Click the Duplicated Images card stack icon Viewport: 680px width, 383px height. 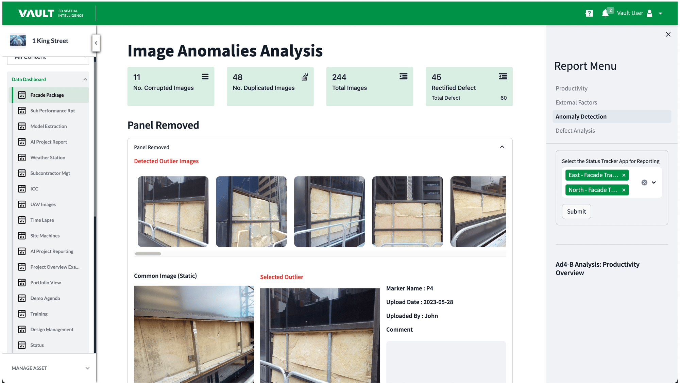[x=305, y=77]
